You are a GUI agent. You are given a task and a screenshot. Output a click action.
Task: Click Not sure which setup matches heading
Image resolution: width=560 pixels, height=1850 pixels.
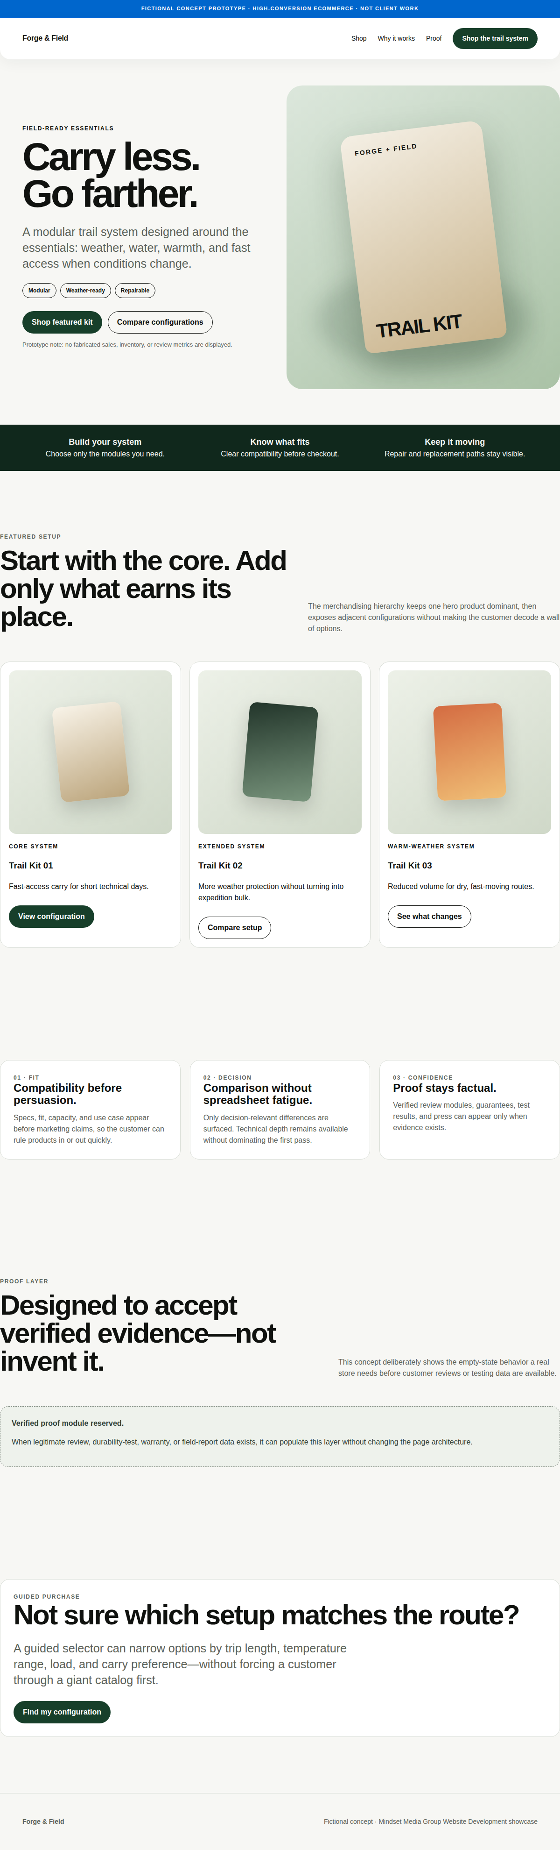266,1615
